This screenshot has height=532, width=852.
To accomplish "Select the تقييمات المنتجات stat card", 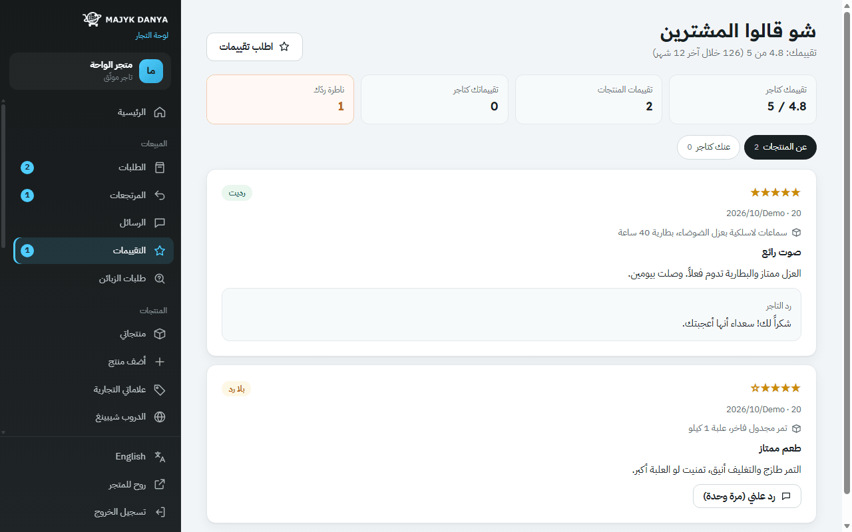I will tap(588, 99).
